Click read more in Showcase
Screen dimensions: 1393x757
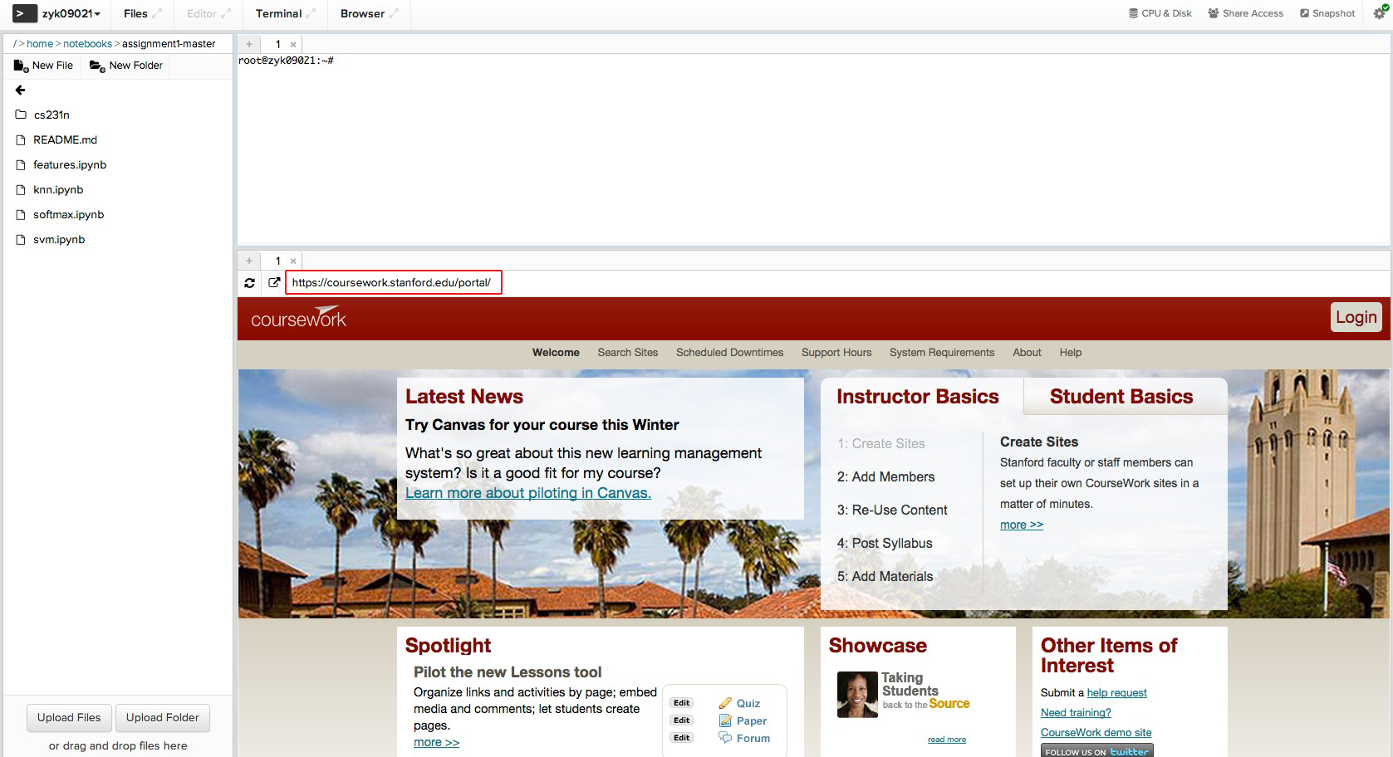947,740
